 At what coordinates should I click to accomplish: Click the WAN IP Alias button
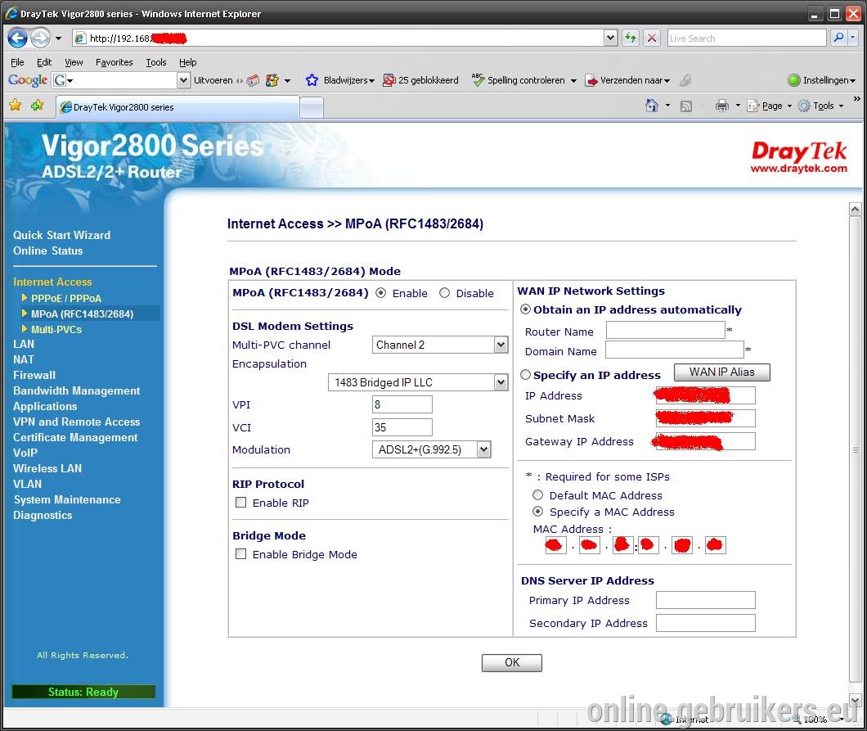721,372
